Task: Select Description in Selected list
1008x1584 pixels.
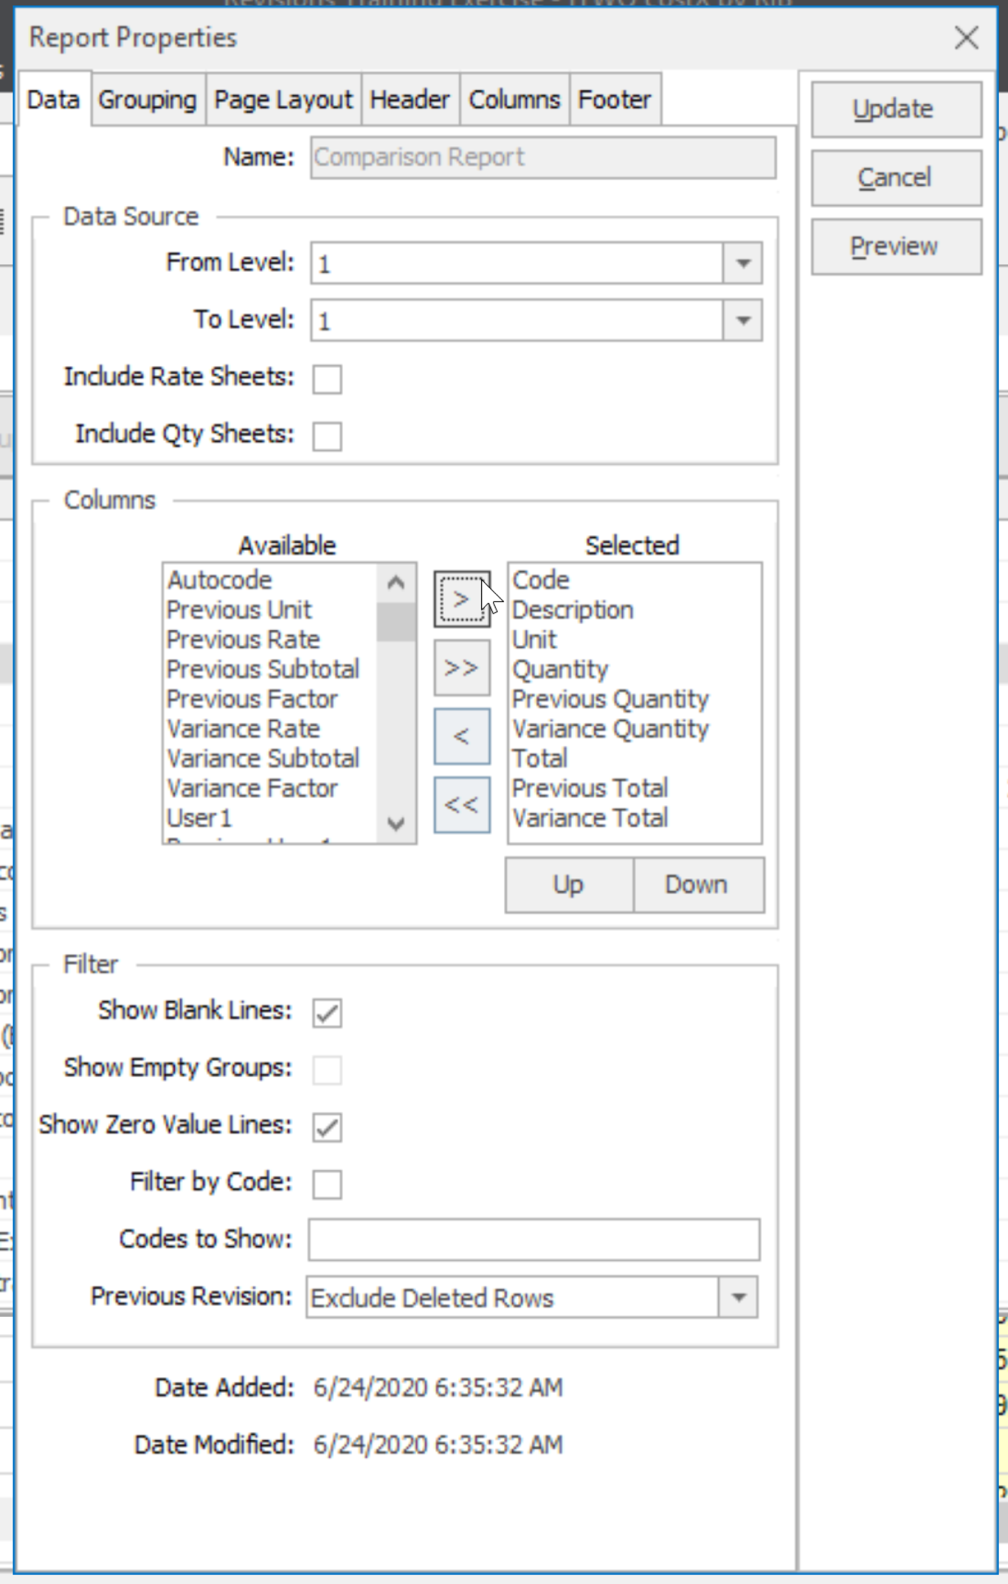Action: pyautogui.click(x=572, y=610)
